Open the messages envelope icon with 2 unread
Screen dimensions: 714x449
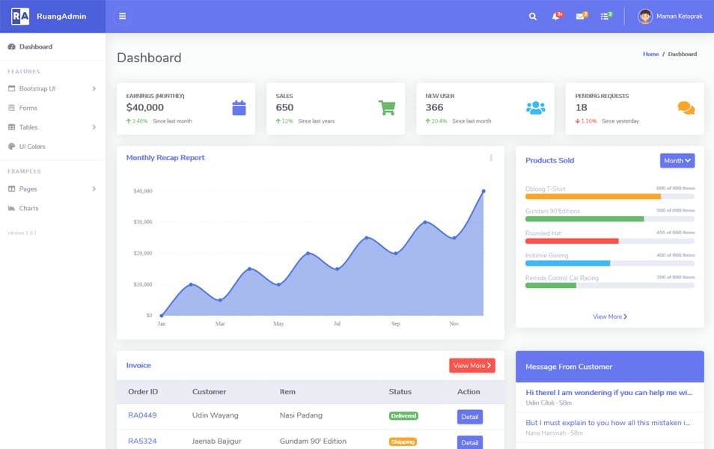pos(581,16)
